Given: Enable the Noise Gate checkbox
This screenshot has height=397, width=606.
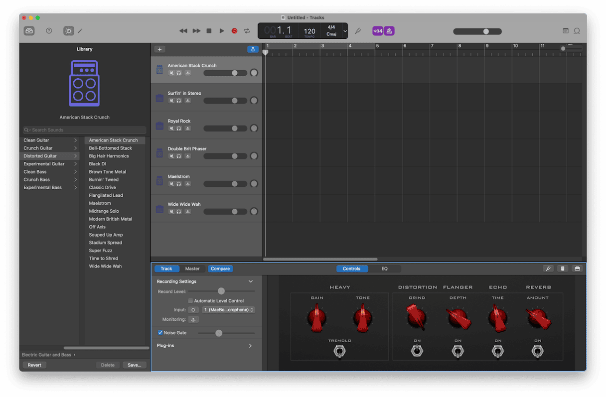Looking at the screenshot, I should (x=160, y=333).
